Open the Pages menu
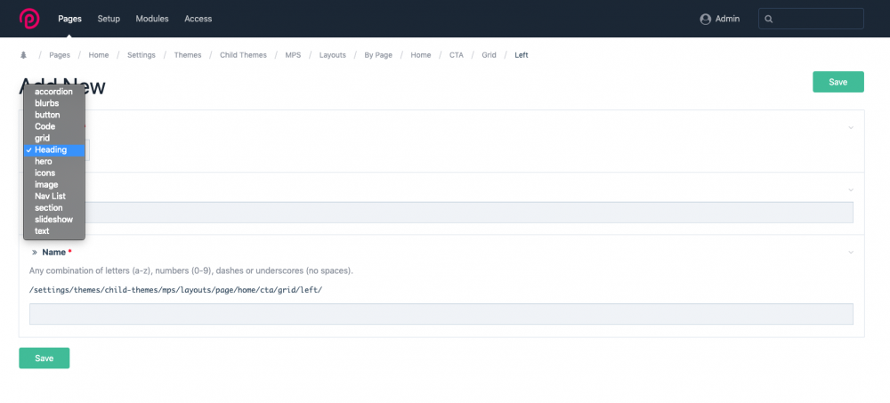 (x=69, y=19)
